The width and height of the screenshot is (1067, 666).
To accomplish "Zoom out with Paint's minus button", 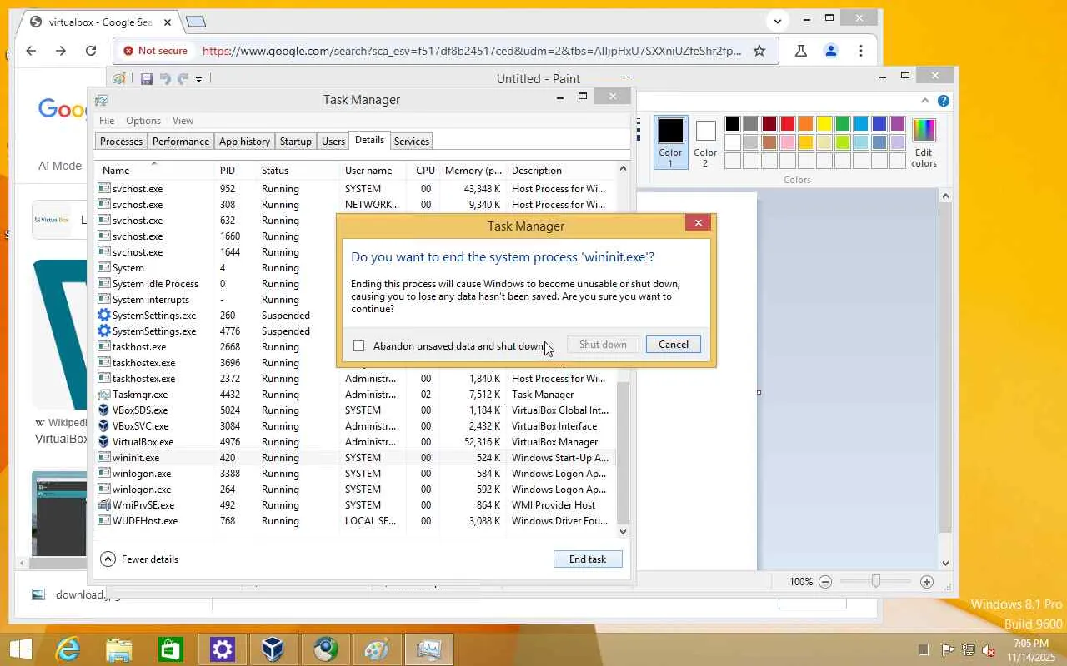I will tap(825, 582).
